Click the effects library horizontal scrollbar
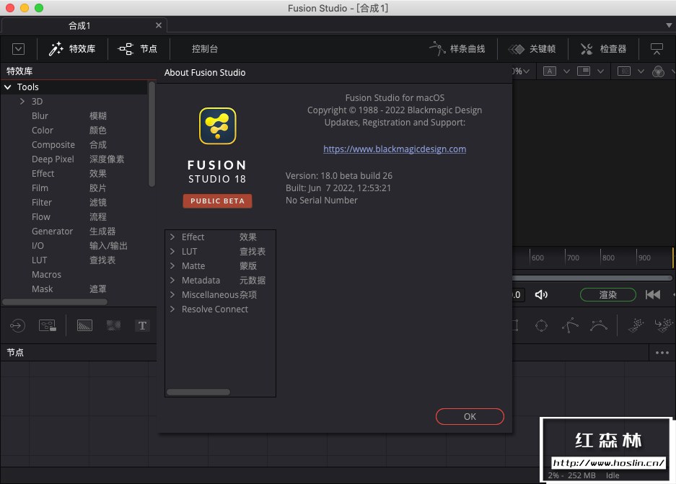This screenshot has width=676, height=484. pos(55,302)
